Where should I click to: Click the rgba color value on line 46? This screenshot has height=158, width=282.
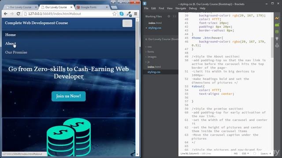[x=249, y=42]
